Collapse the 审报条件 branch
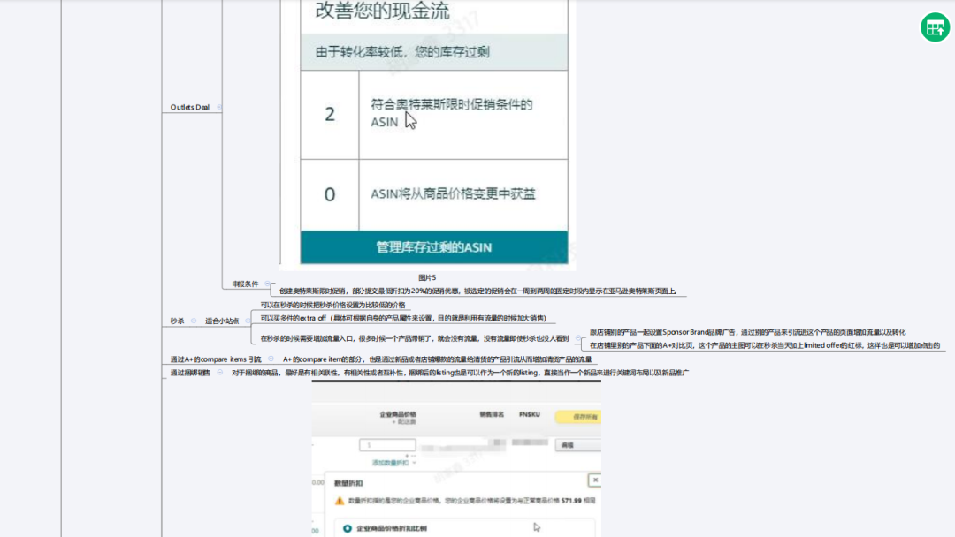 pos(268,284)
